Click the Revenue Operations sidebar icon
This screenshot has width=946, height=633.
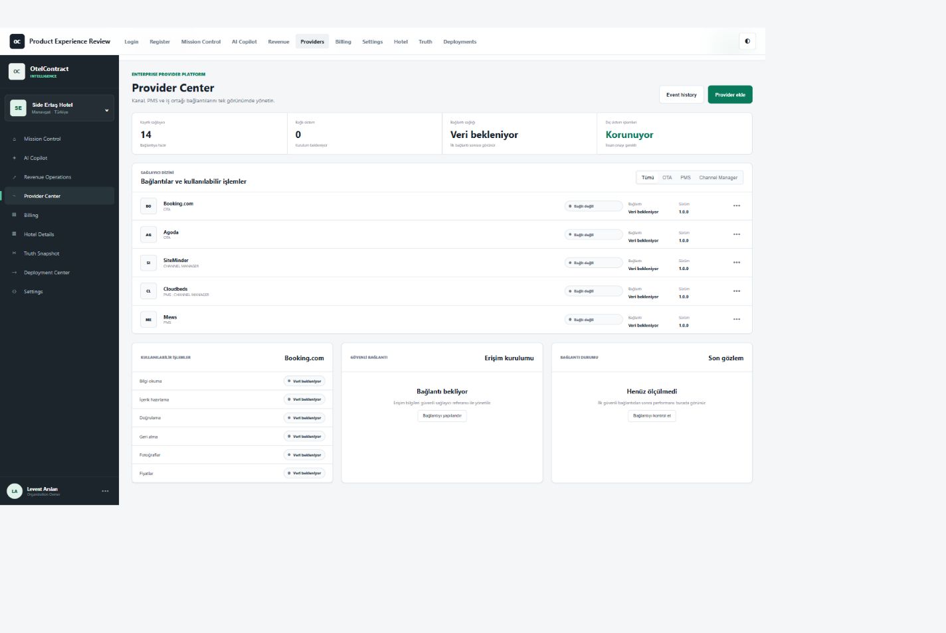[15, 177]
